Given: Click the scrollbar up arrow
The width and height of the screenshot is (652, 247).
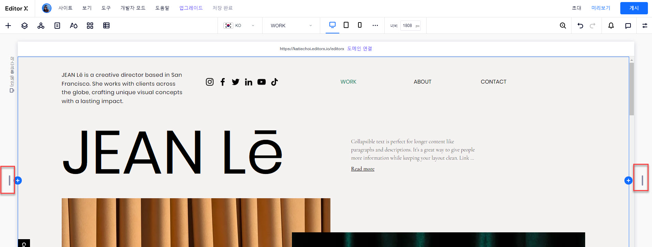Looking at the screenshot, I should pos(632,60).
